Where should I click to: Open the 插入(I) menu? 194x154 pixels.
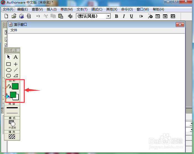coord(51,9)
